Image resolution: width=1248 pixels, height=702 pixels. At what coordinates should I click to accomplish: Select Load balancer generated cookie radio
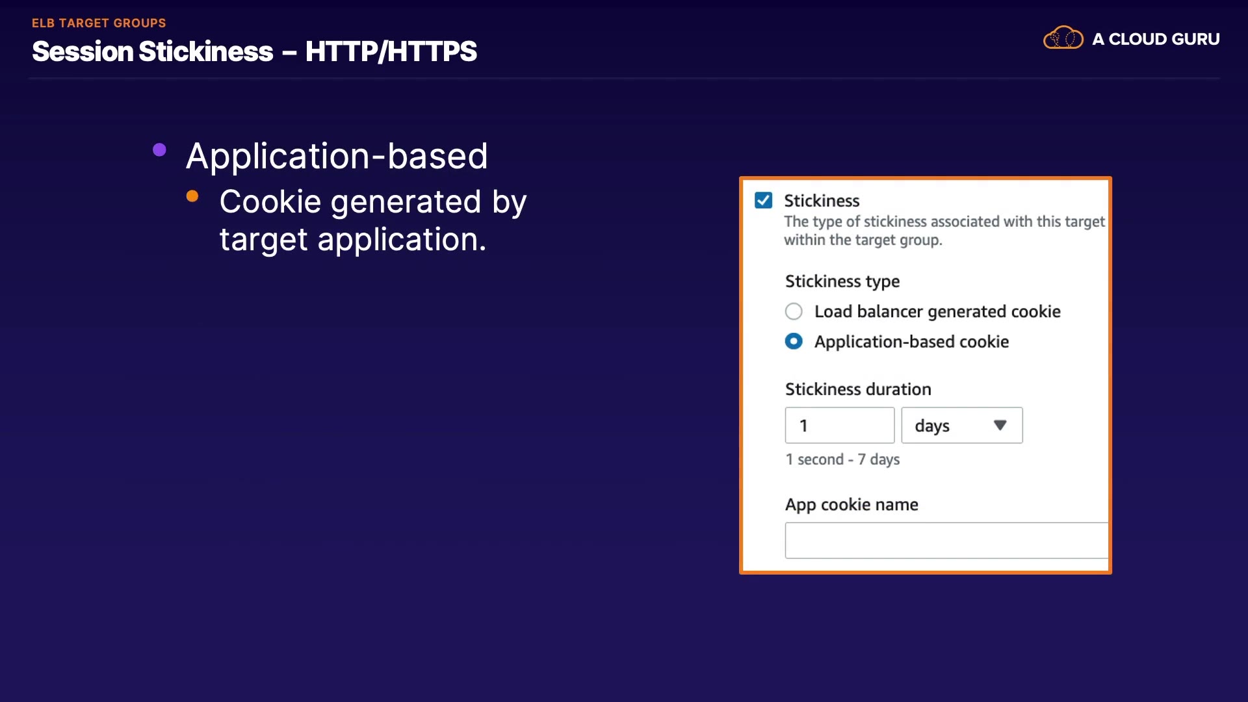pyautogui.click(x=794, y=311)
